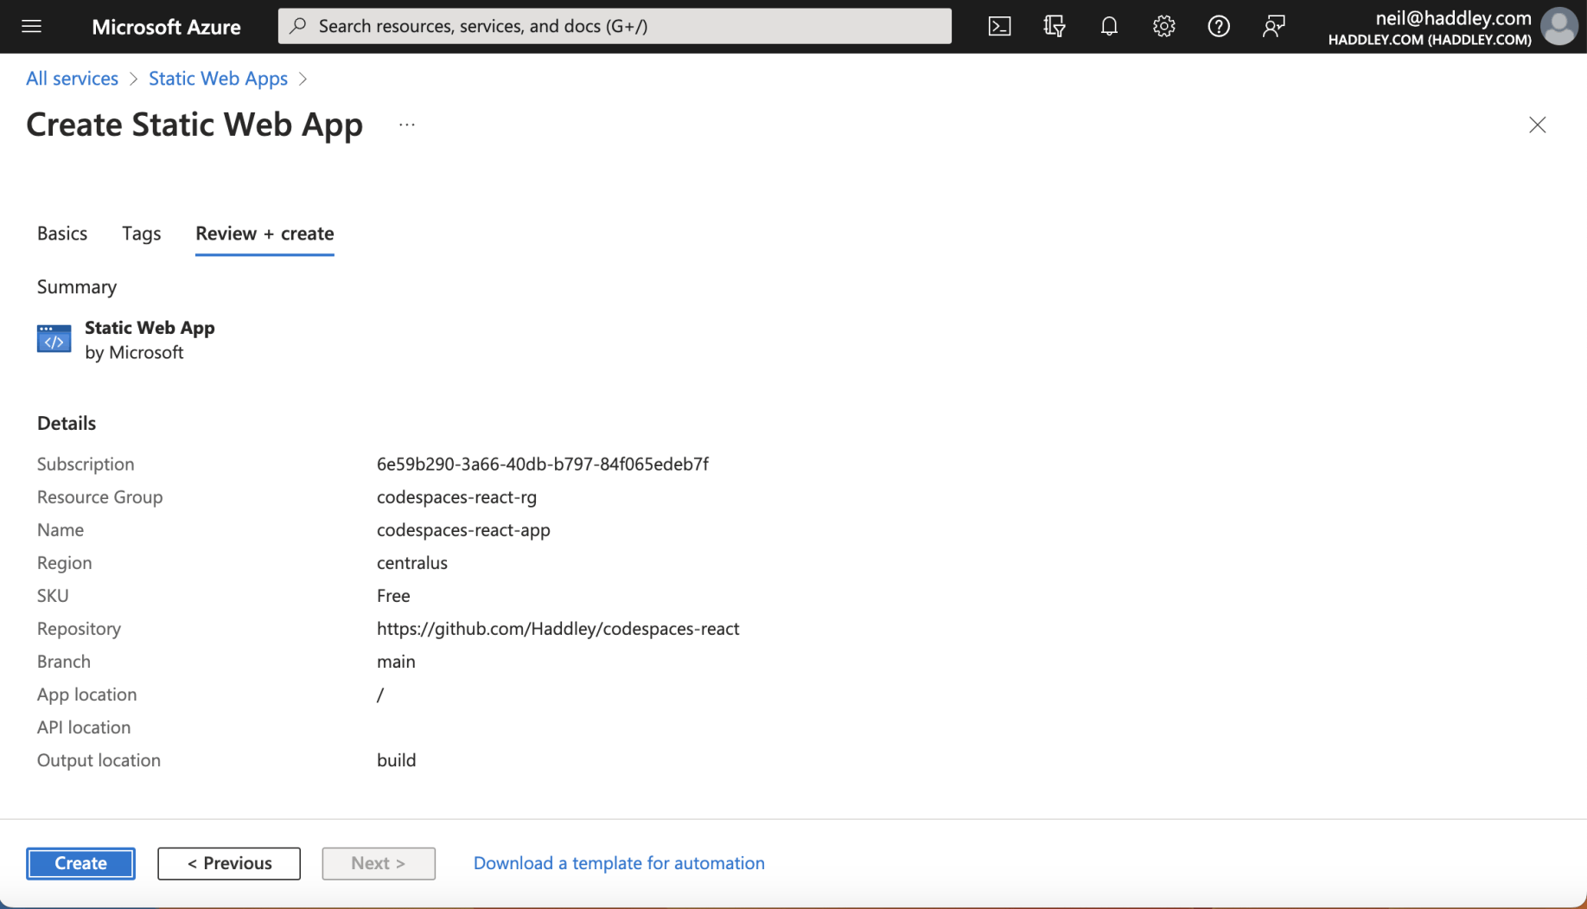
Task: Open Cloud Shell from the top bar
Action: (x=999, y=26)
